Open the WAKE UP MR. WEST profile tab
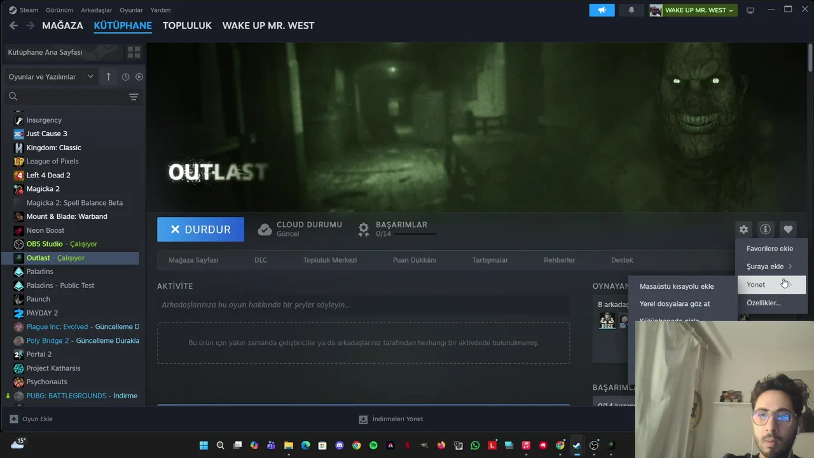Viewport: 814px width, 458px height. click(x=268, y=25)
